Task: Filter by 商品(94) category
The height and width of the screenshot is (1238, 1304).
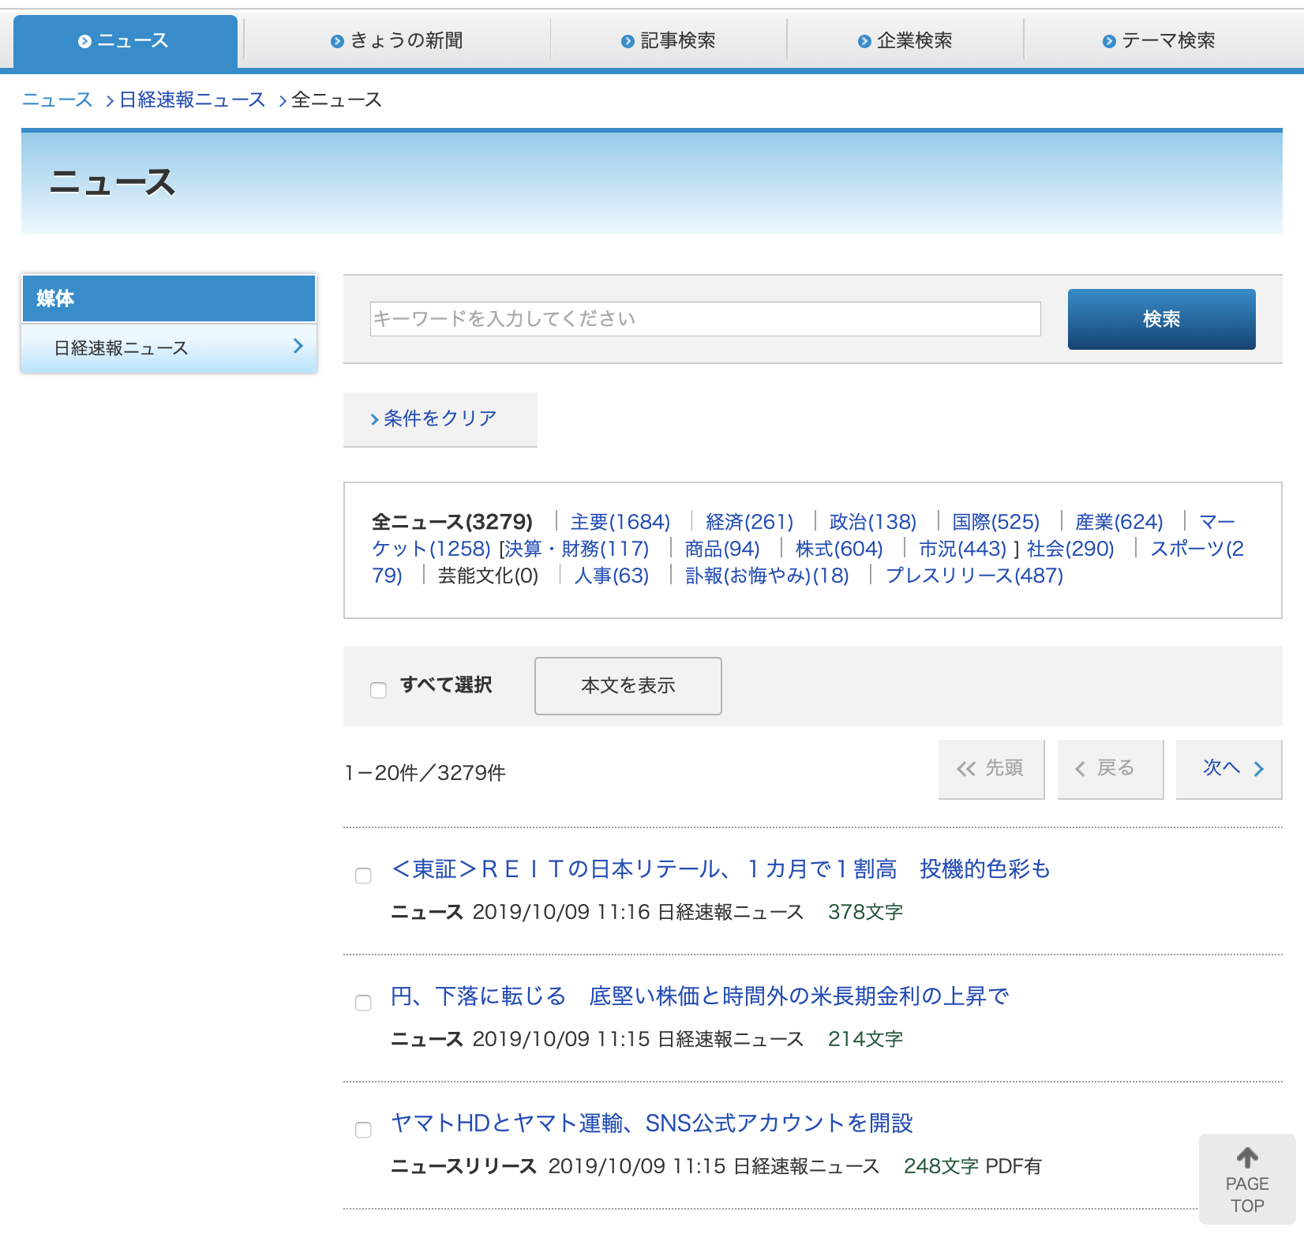Action: (x=721, y=549)
